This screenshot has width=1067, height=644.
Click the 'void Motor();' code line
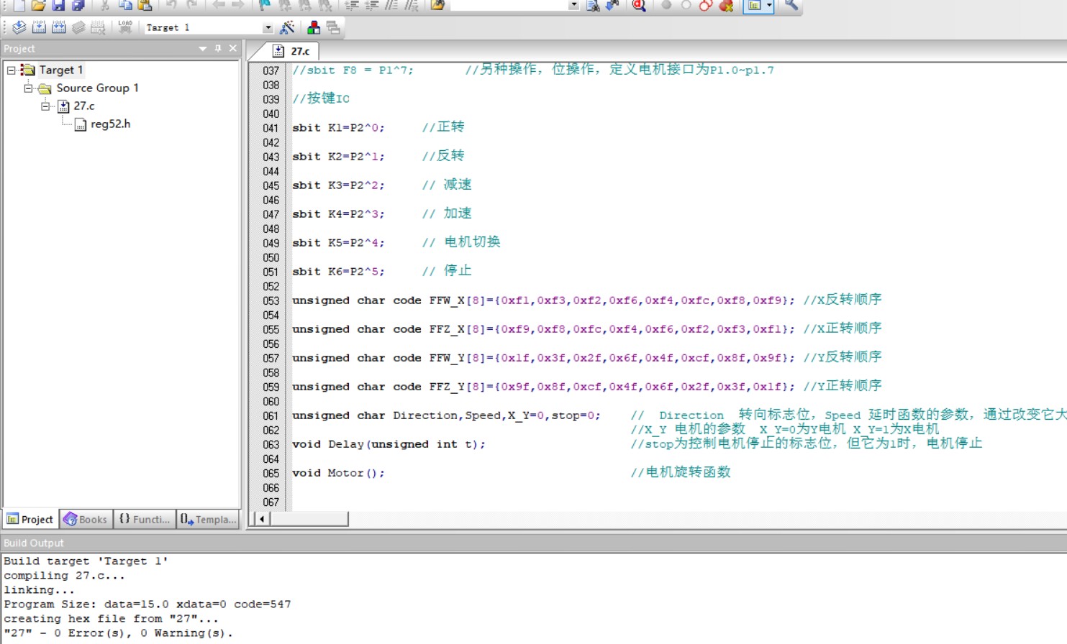click(338, 473)
